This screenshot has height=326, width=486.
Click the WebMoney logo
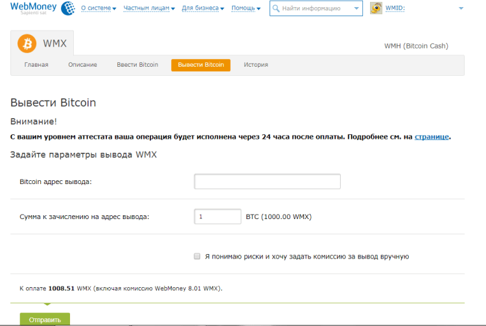[33, 8]
